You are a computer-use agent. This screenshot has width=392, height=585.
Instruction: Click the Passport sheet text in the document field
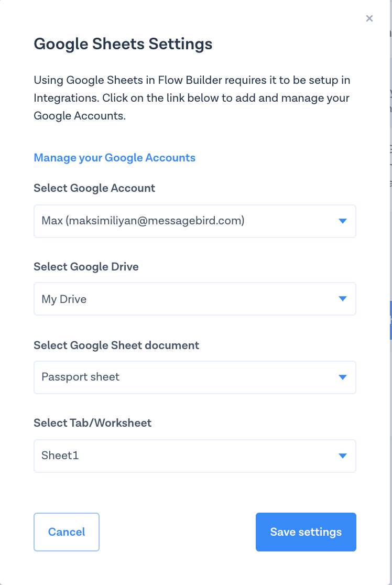click(x=80, y=377)
